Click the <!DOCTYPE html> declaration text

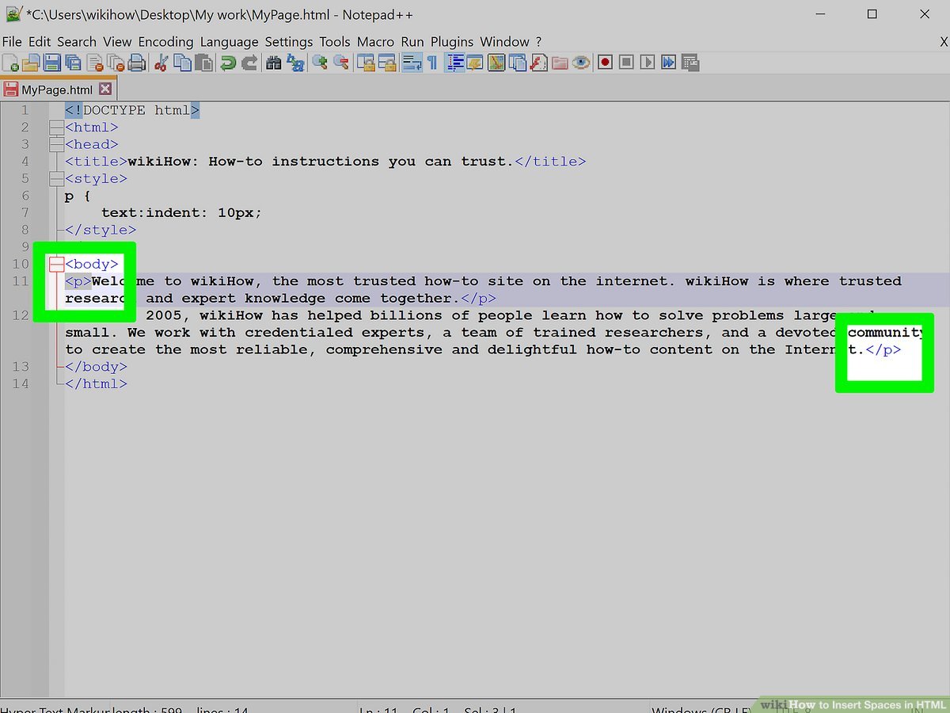pos(132,111)
